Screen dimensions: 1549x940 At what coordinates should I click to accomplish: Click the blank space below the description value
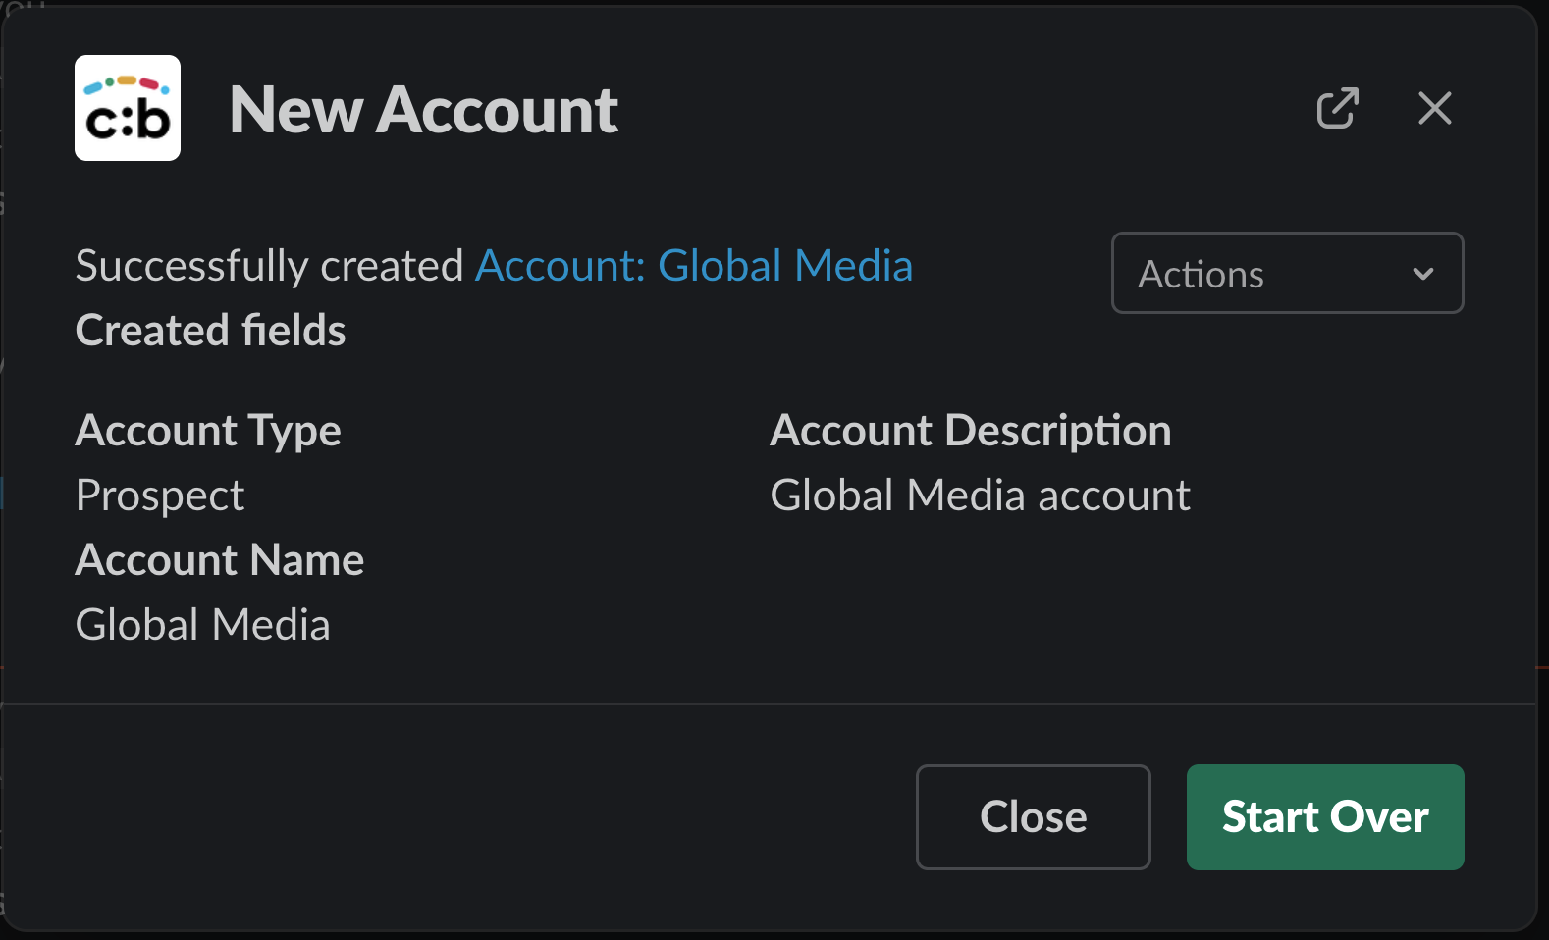(x=982, y=599)
